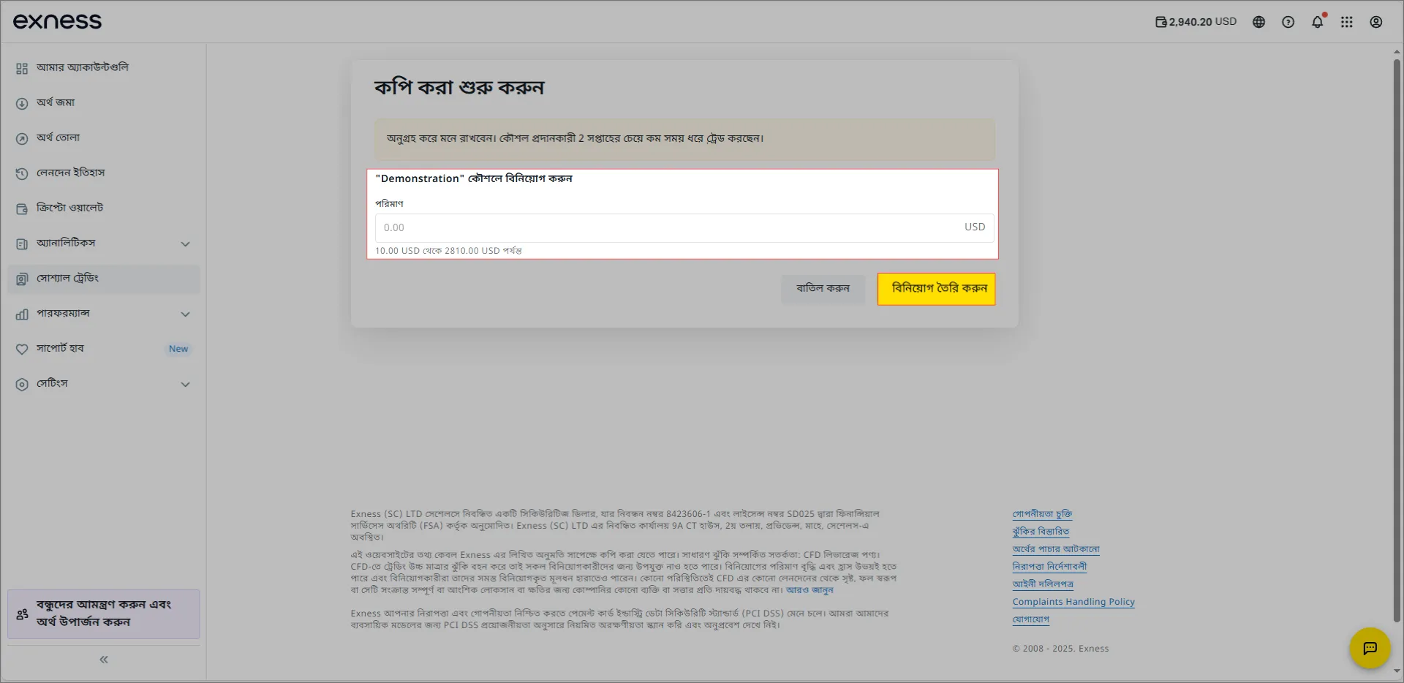The image size is (1404, 683).
Task: Open ক্রিপ্টো ওয়ালেট menu item
Action: pos(103,208)
